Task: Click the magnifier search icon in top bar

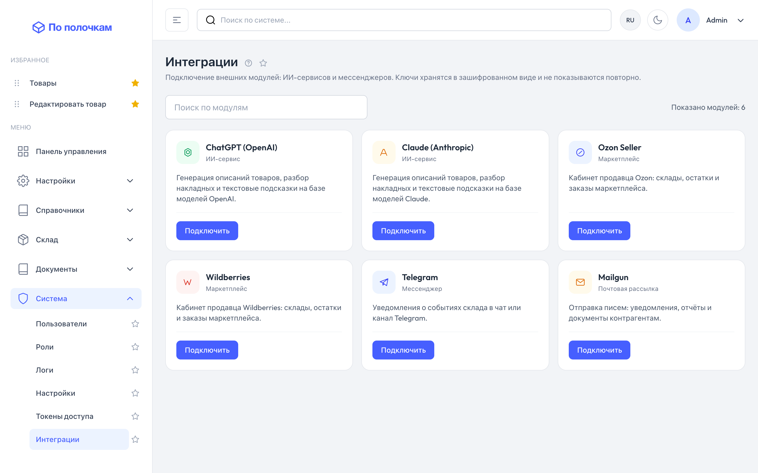Action: coord(211,20)
